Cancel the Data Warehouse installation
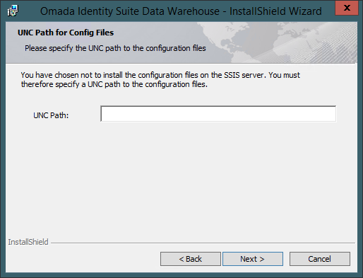The image size is (363, 278). click(x=320, y=259)
